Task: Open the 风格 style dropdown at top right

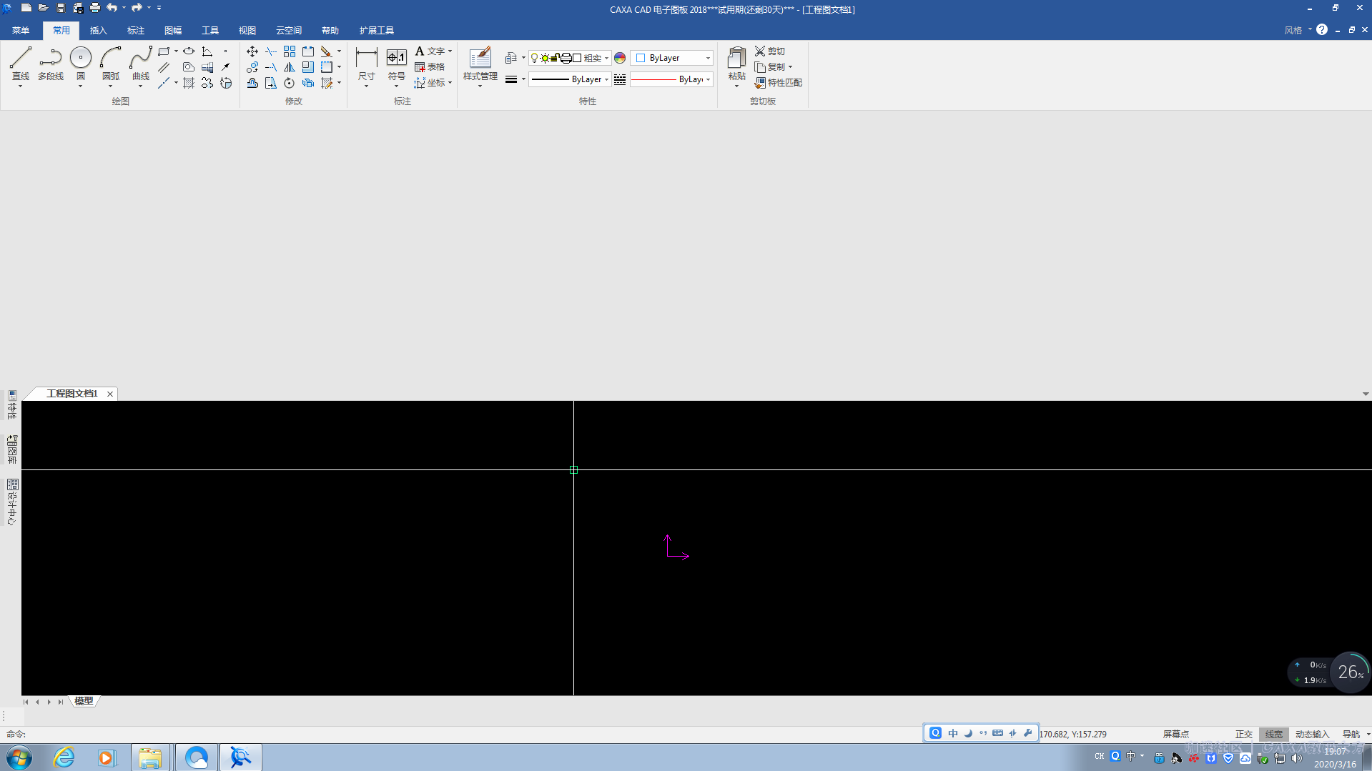Action: 1298,30
